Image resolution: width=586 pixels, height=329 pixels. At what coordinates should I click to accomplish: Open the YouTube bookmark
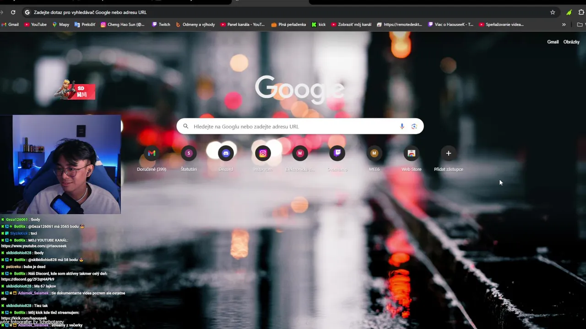click(35, 24)
